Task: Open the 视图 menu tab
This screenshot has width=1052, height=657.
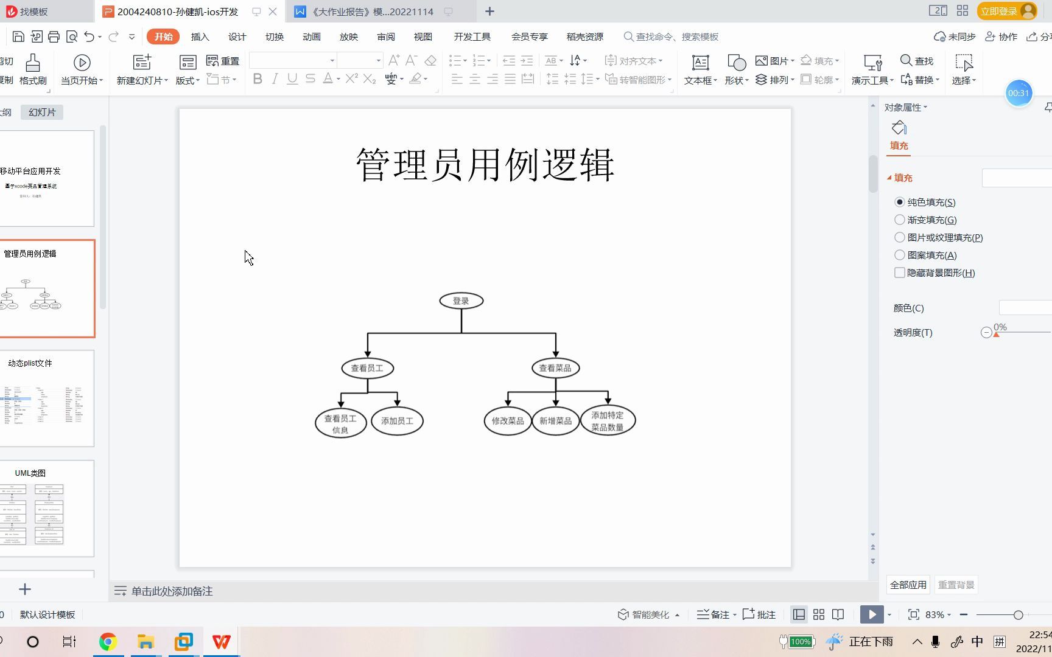Action: [x=423, y=36]
